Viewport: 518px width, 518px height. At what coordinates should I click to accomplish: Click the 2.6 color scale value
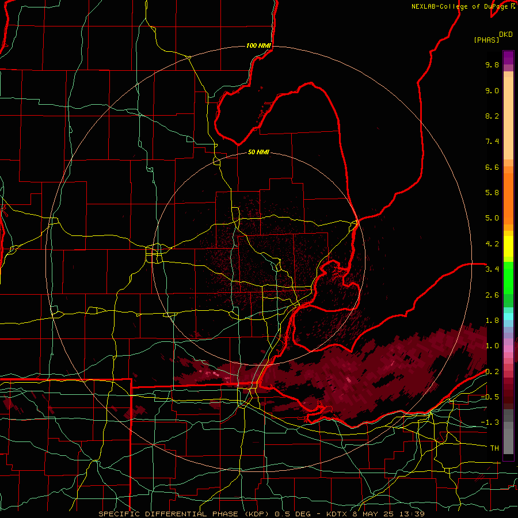click(492, 295)
